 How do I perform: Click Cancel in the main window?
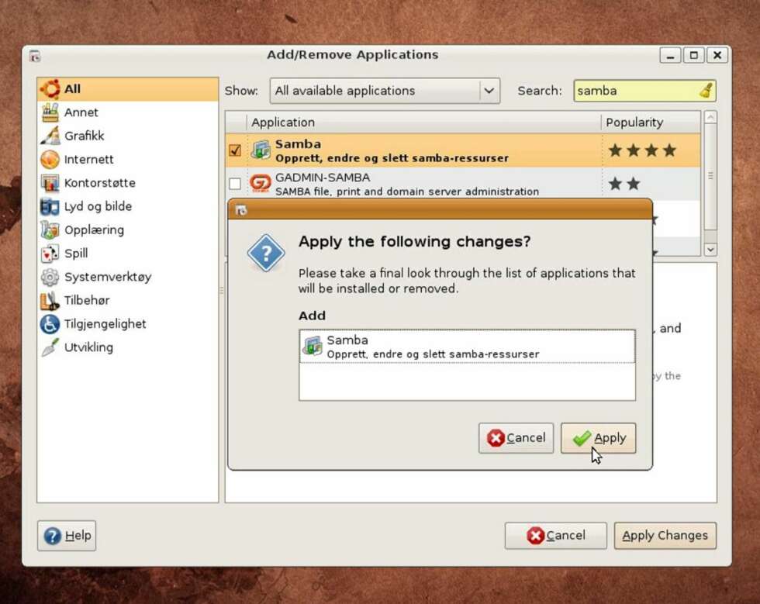click(556, 536)
